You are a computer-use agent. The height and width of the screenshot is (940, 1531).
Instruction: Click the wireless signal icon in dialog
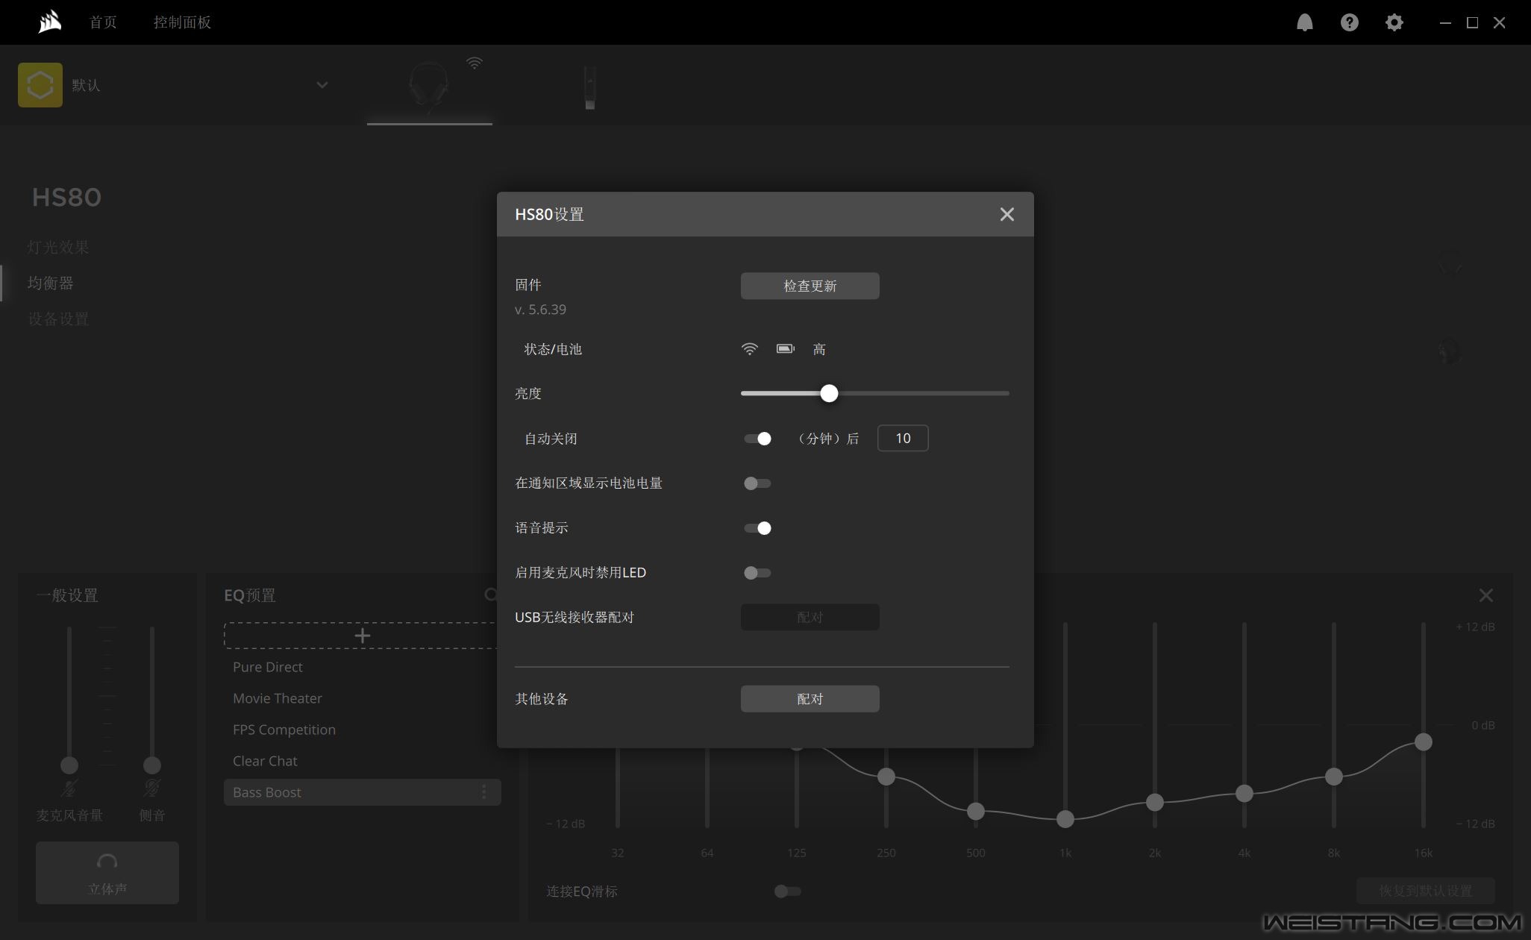(x=749, y=349)
